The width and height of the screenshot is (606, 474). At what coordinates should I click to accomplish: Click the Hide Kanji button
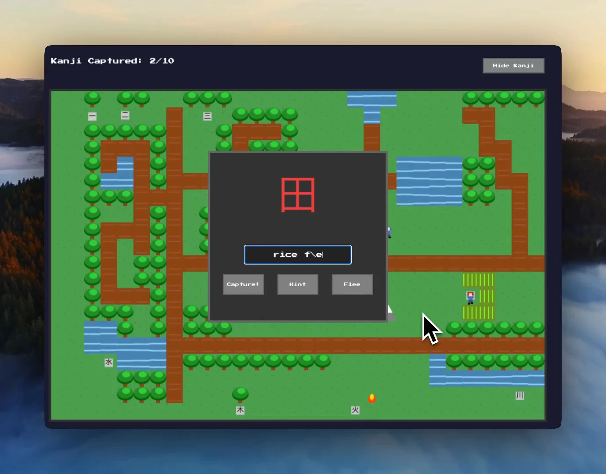(x=513, y=66)
